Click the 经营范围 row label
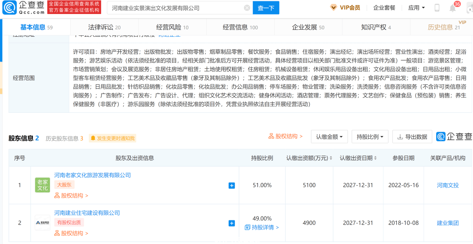The height and width of the screenshot is (244, 473). click(24, 78)
